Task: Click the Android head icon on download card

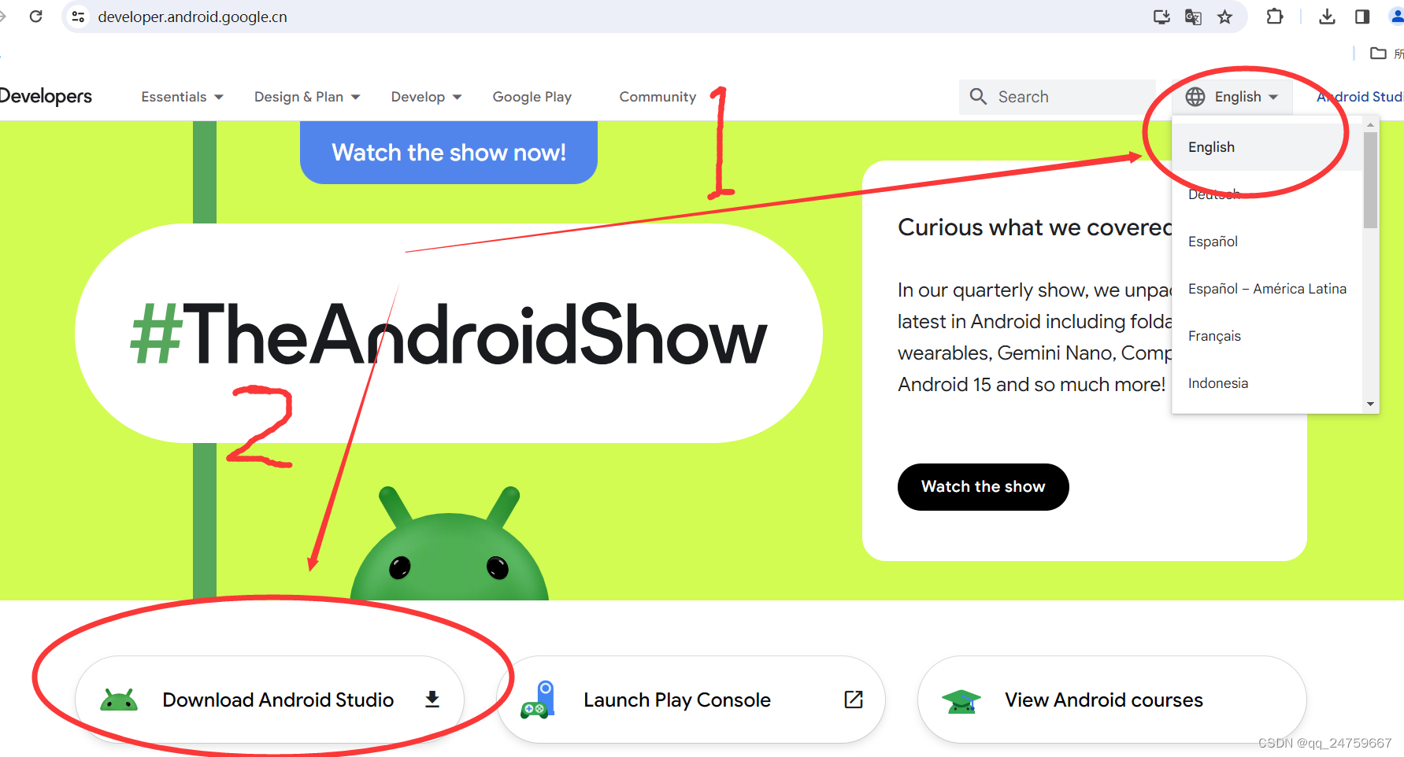Action: coord(119,700)
